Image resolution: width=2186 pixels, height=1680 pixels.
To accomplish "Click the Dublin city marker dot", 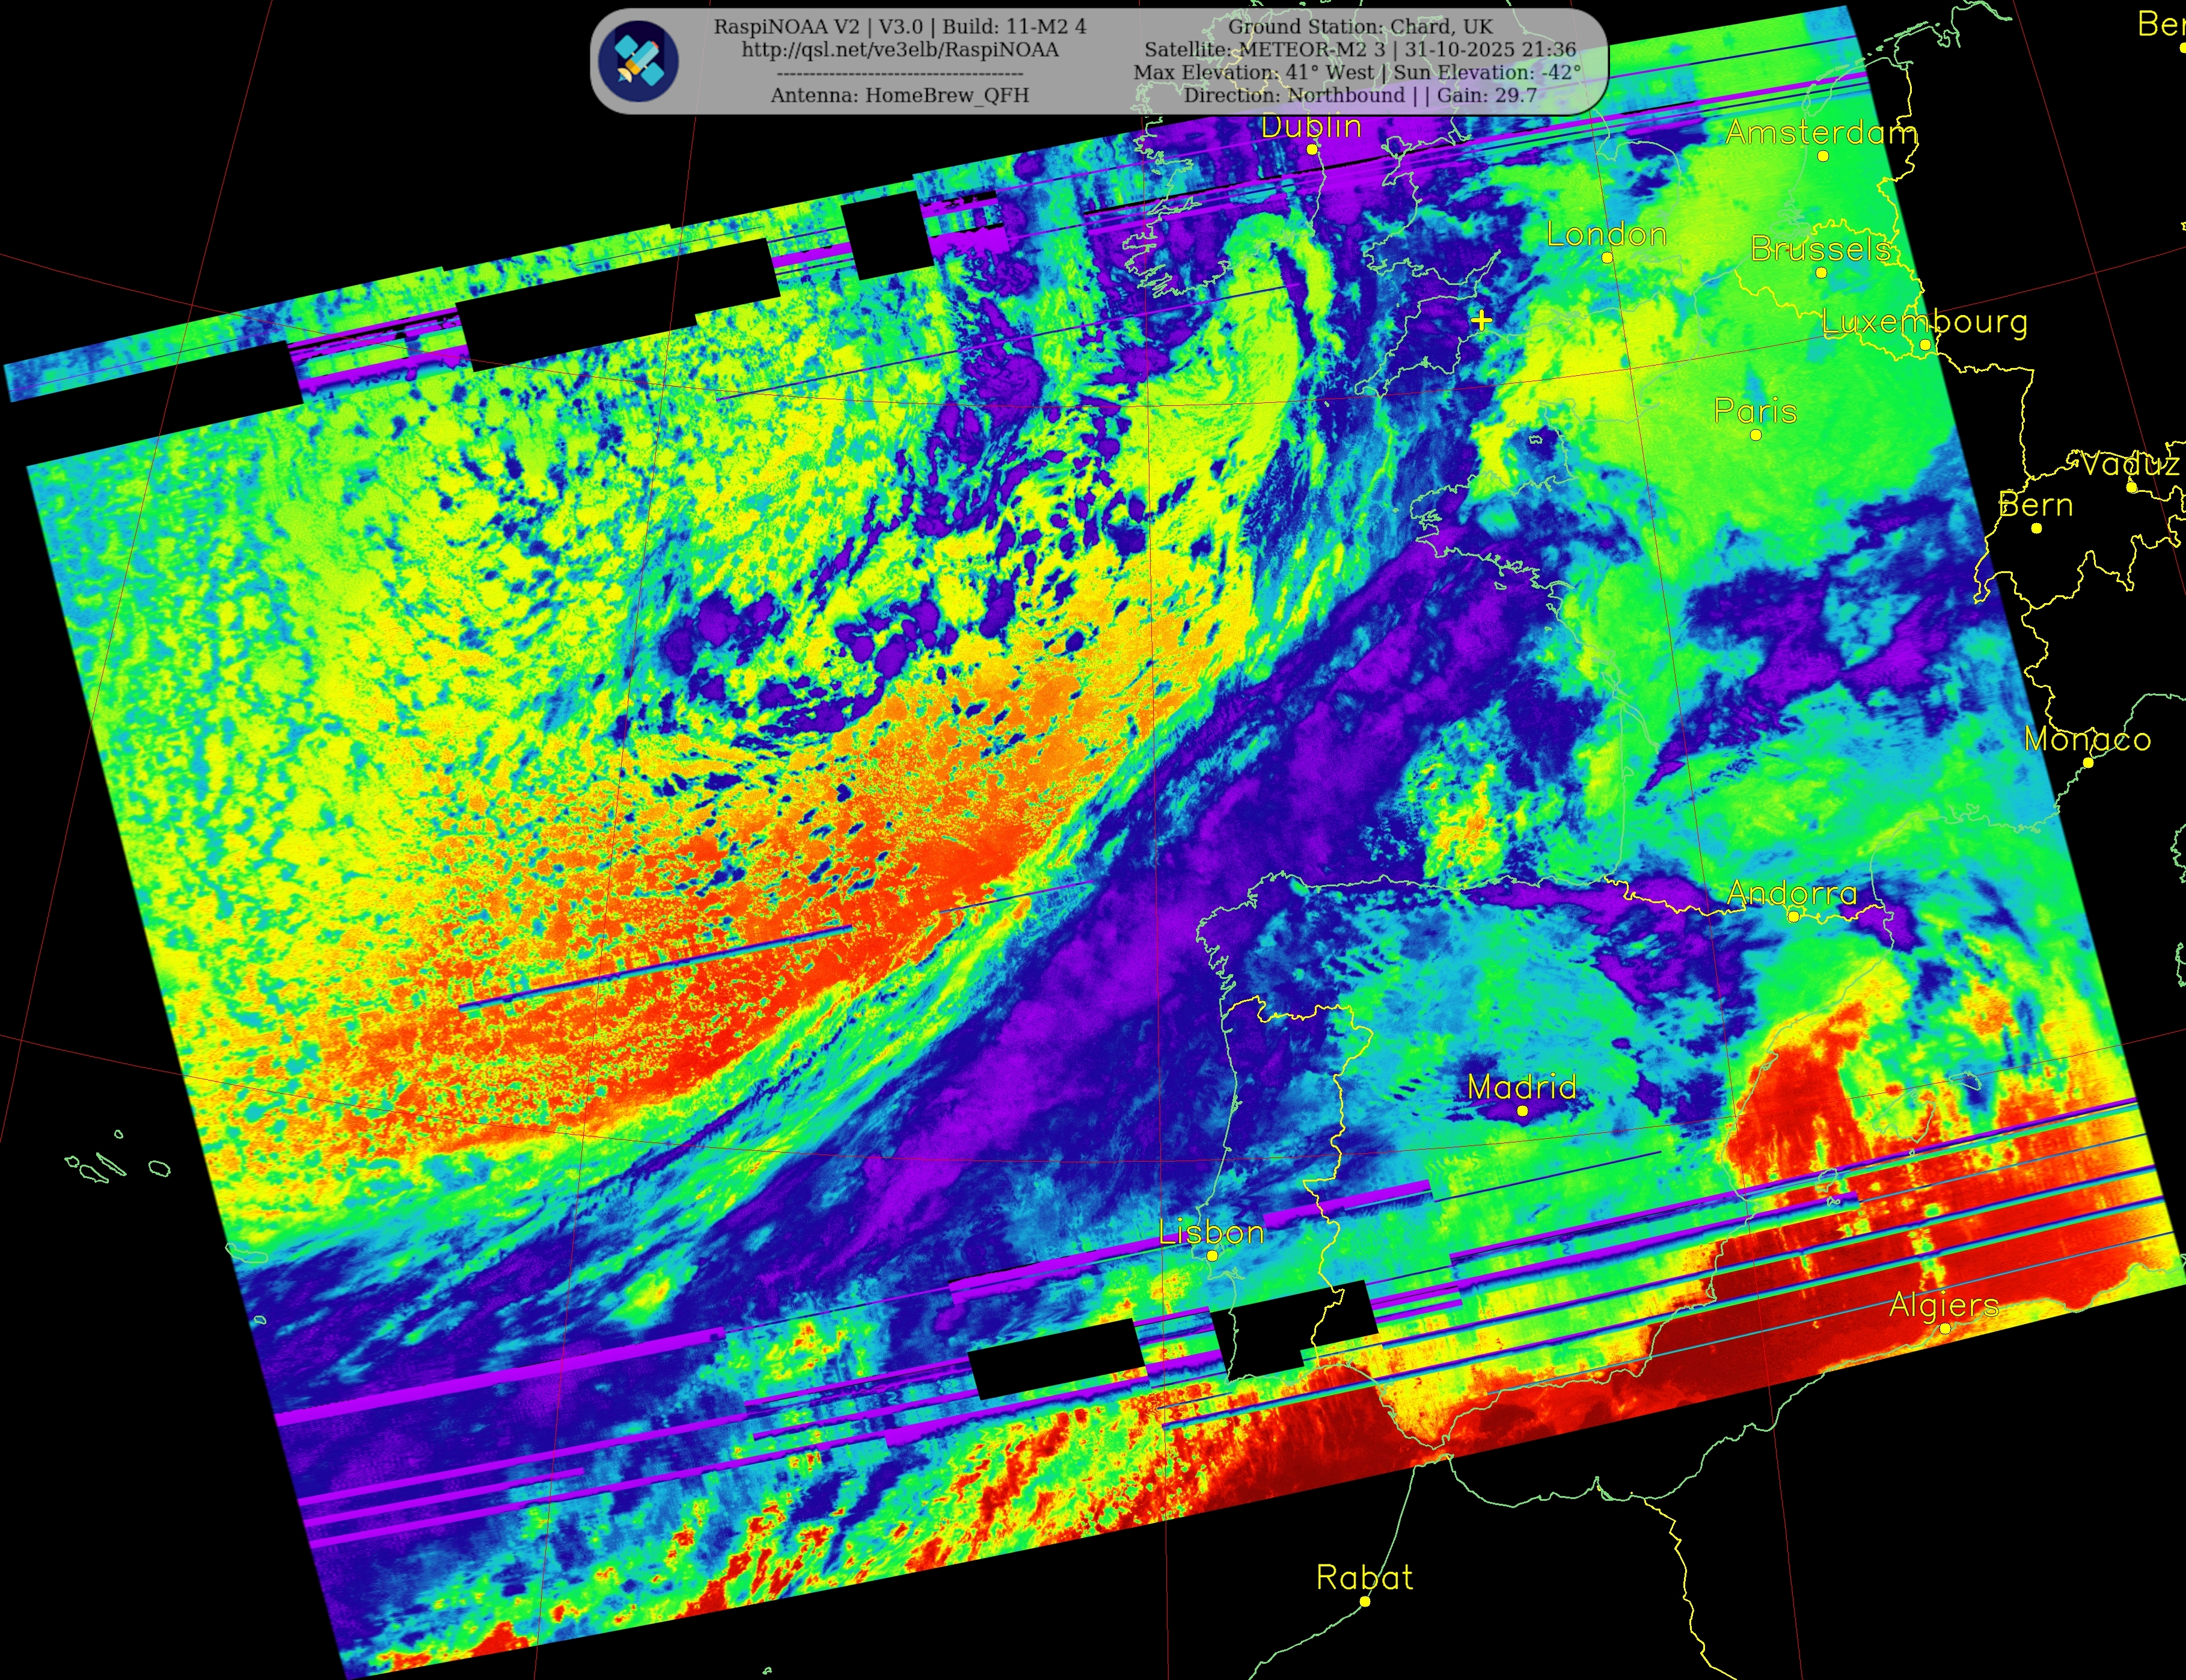I will (x=1312, y=149).
